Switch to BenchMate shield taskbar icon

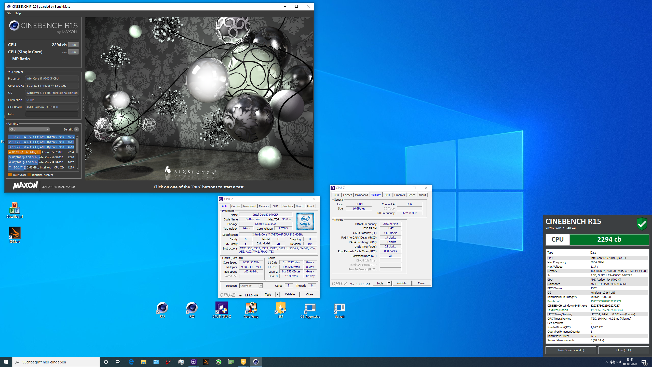[x=243, y=362]
